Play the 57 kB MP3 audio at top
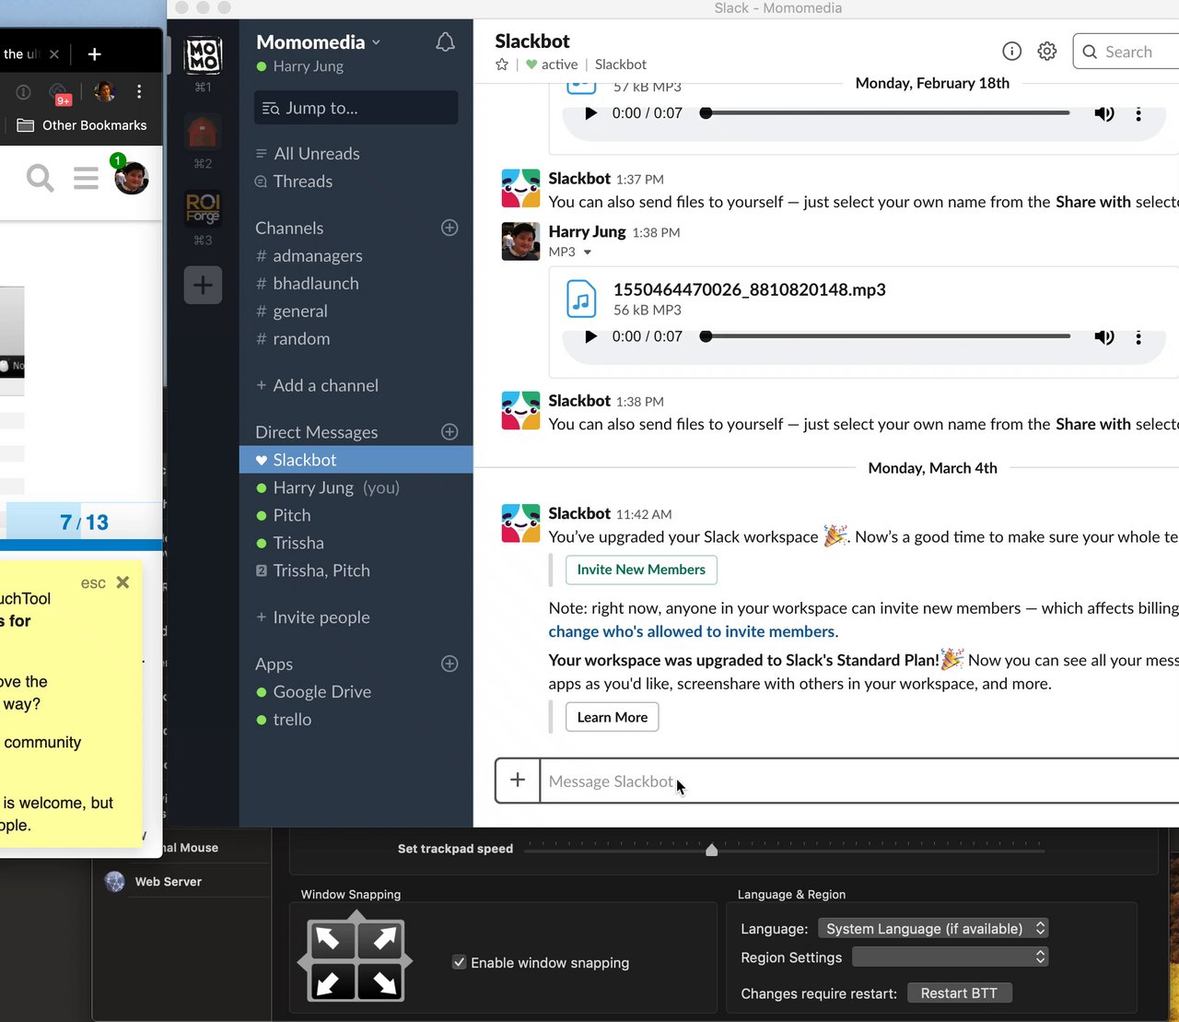 pyautogui.click(x=591, y=113)
